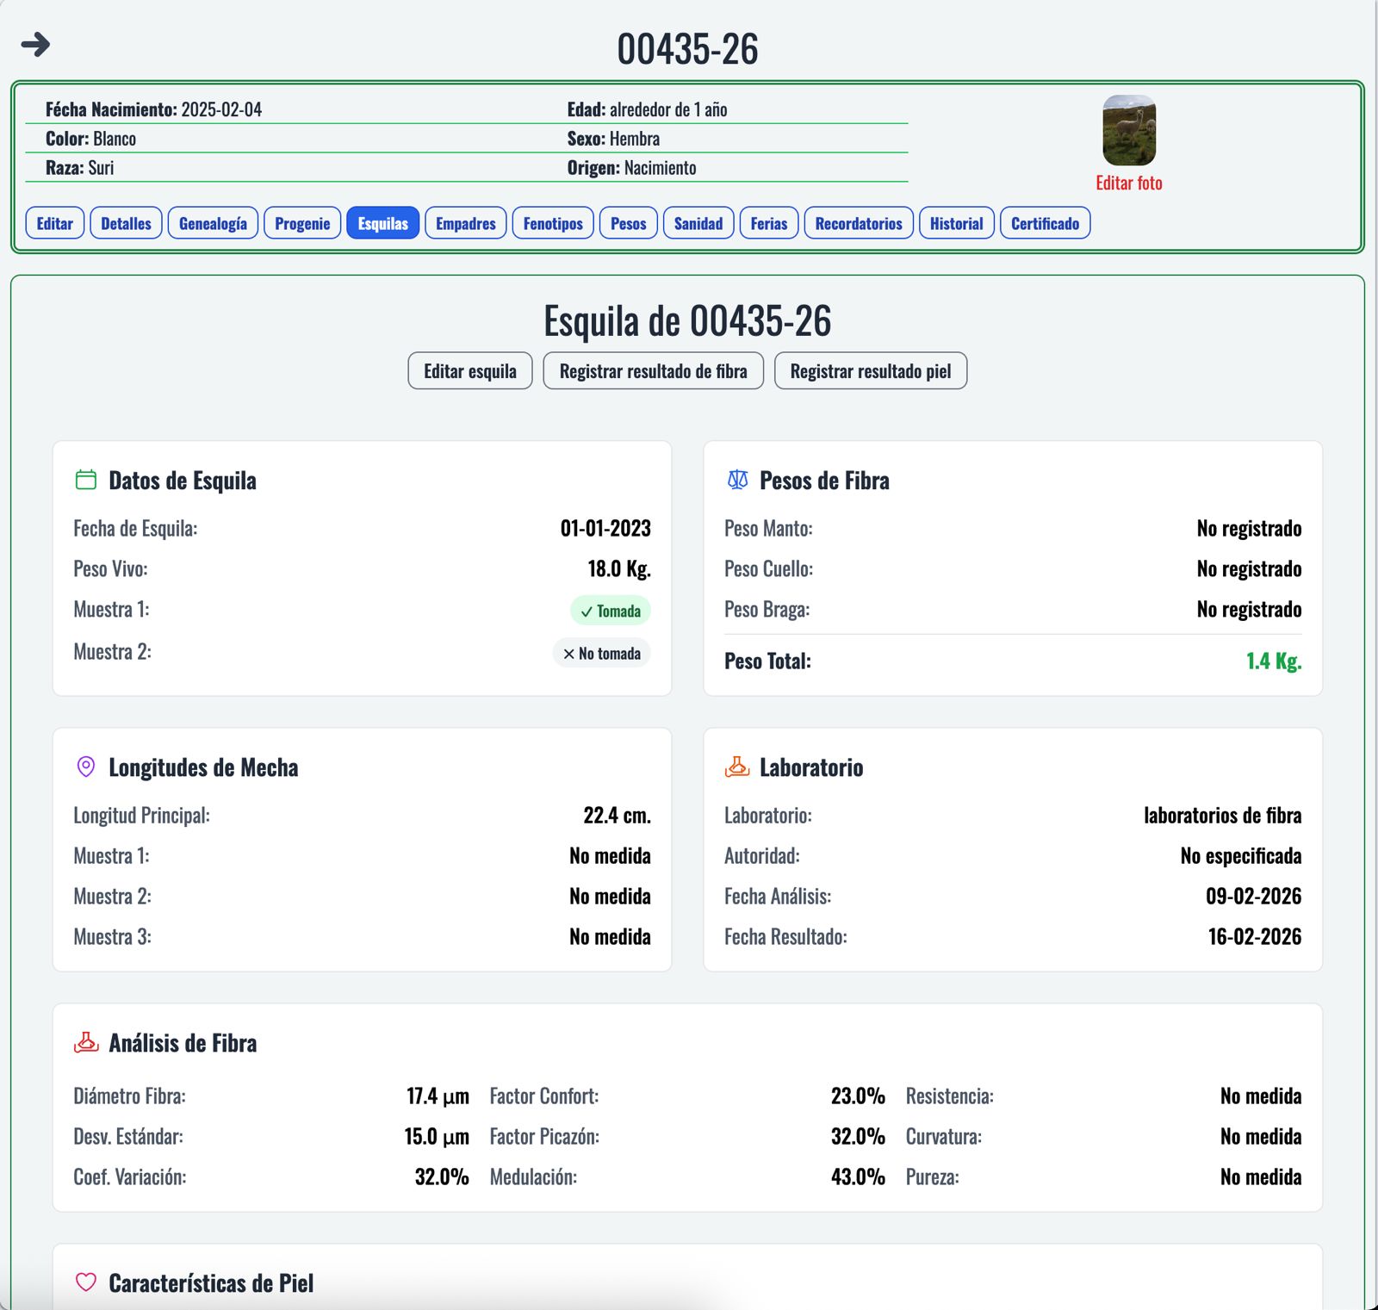Screen dimensions: 1378x1310
Task: Click the arrow icon at top left
Action: click(35, 44)
